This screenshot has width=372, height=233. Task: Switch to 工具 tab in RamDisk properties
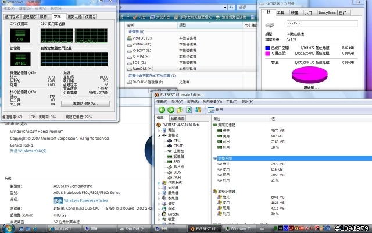[280, 13]
